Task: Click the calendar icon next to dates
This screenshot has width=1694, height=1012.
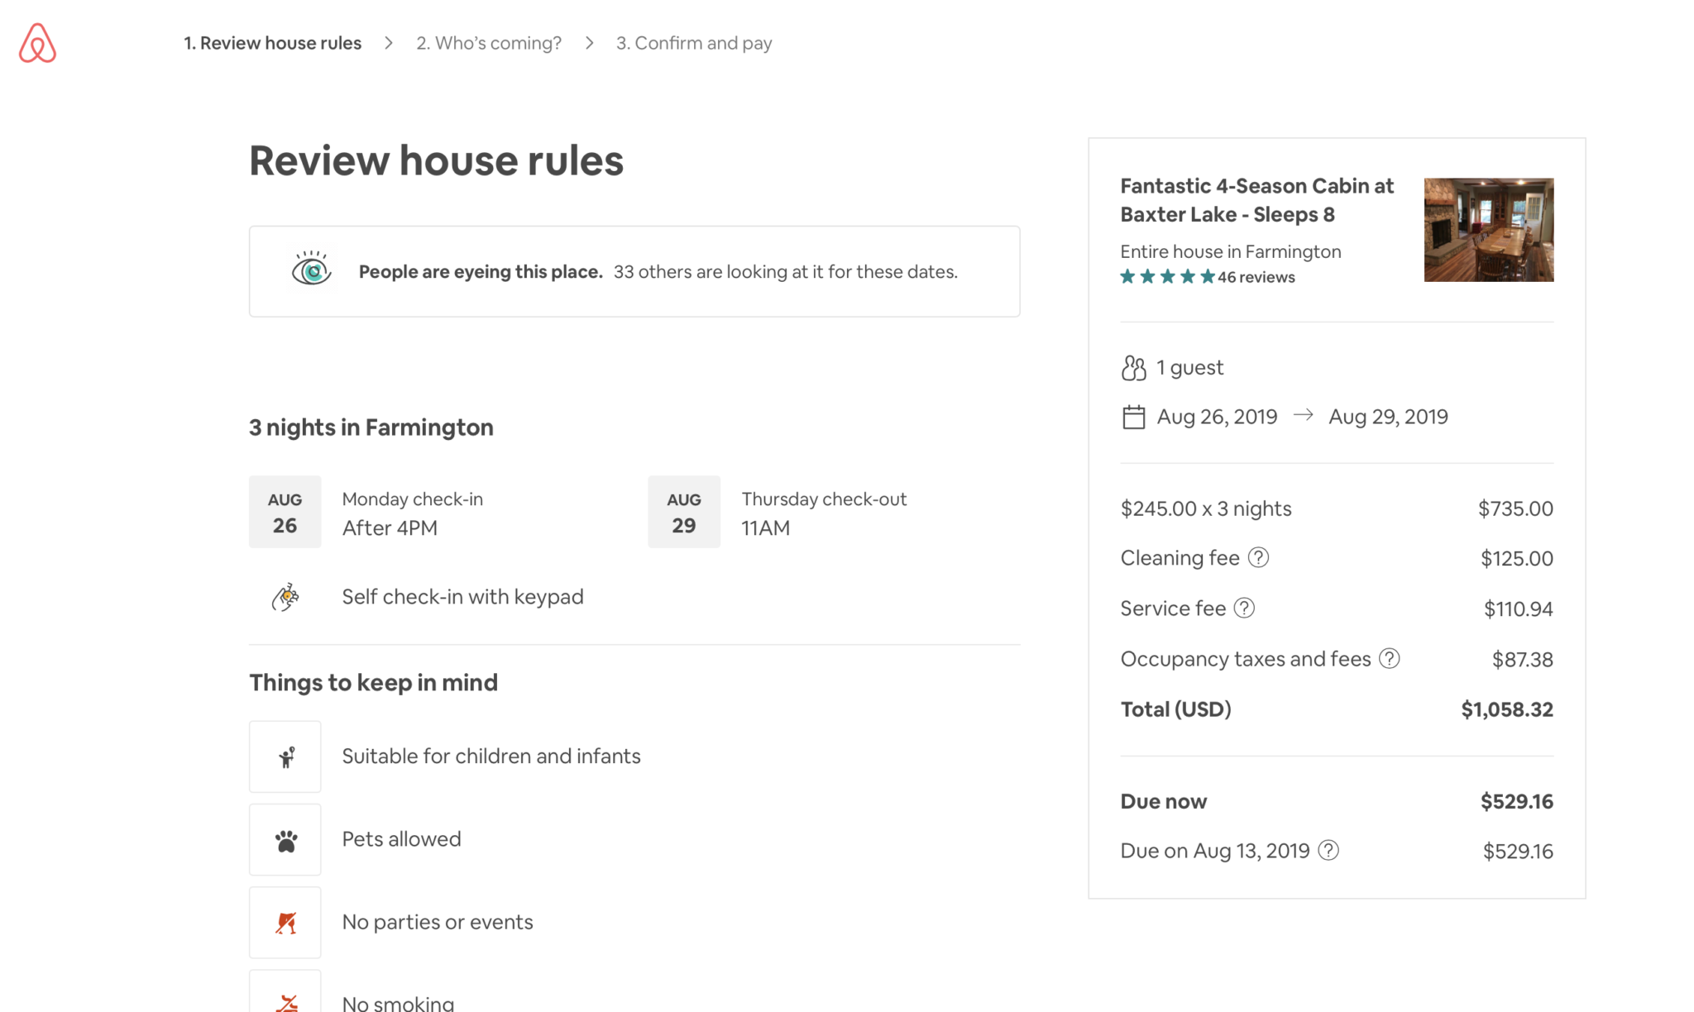Action: pos(1132,417)
